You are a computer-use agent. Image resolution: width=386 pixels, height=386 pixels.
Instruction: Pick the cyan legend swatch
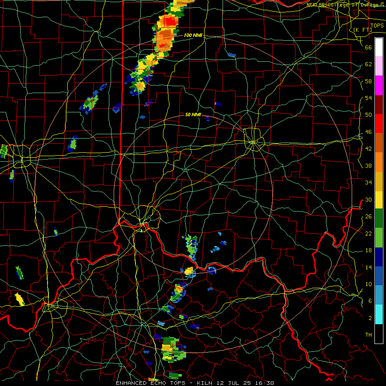coord(379,314)
